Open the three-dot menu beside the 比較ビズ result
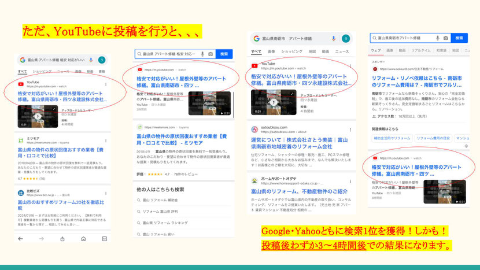The height and width of the screenshot is (270, 480). click(x=106, y=193)
